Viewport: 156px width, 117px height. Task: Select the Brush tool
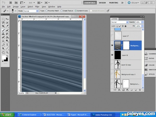click(x=7, y=30)
